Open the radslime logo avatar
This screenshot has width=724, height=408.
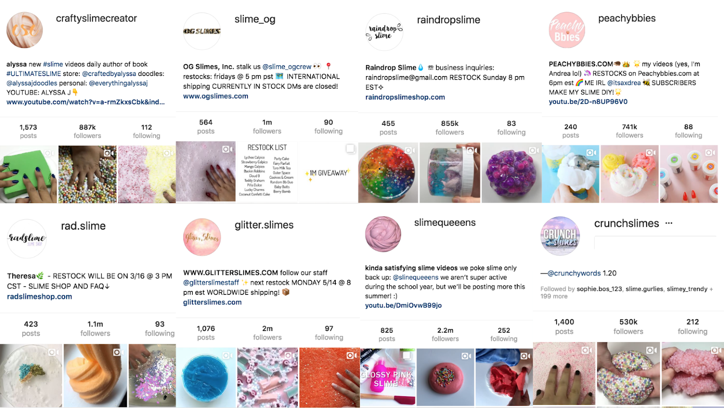[x=27, y=238]
